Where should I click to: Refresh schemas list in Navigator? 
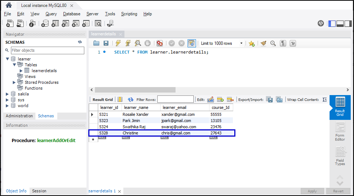click(80, 42)
